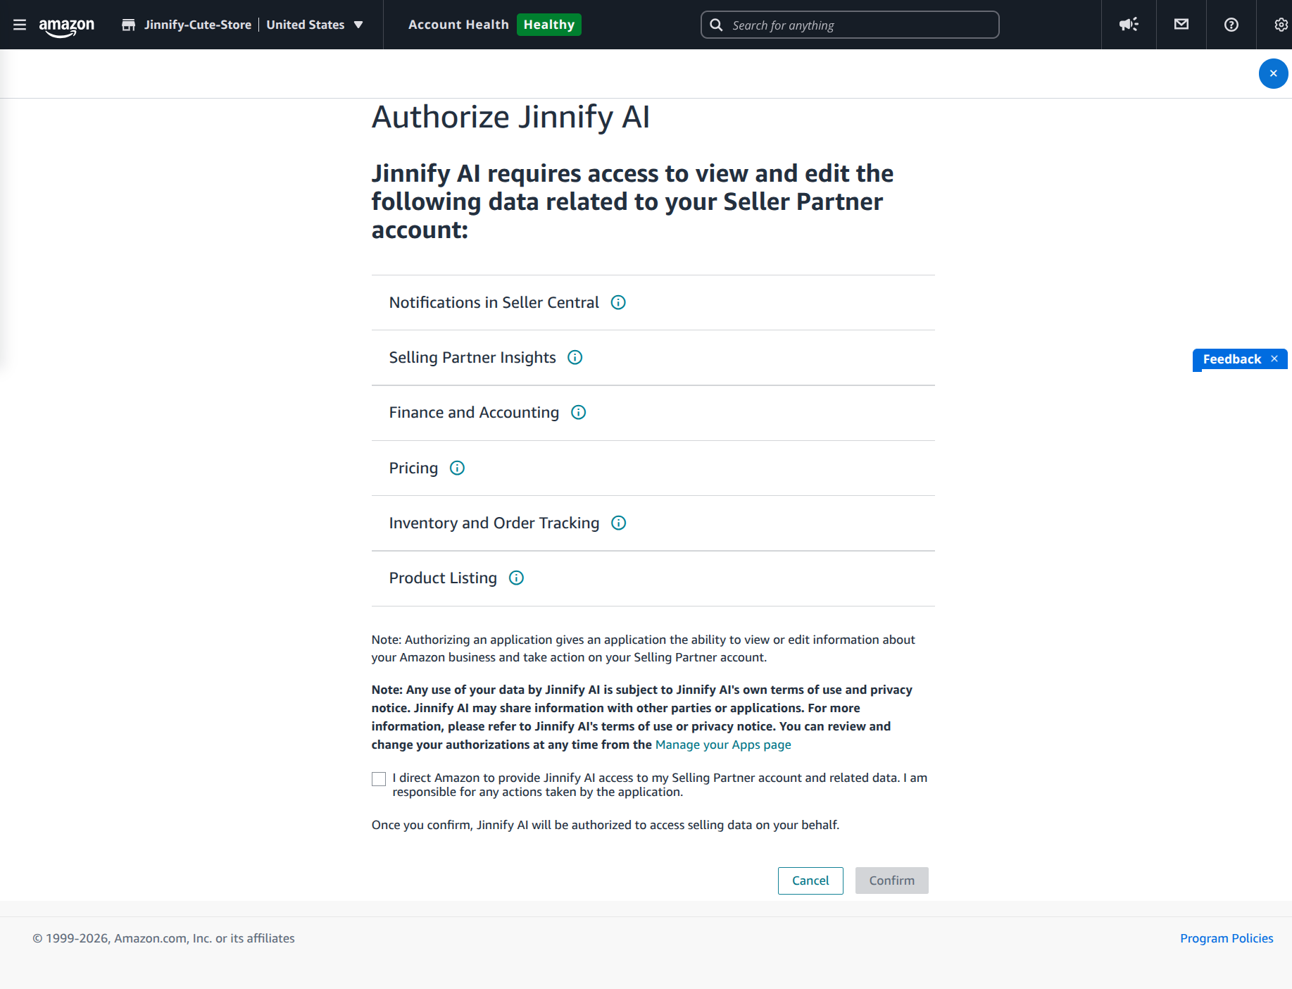Show info for Notifications in Seller Central
This screenshot has height=989, width=1292.
pyautogui.click(x=618, y=302)
